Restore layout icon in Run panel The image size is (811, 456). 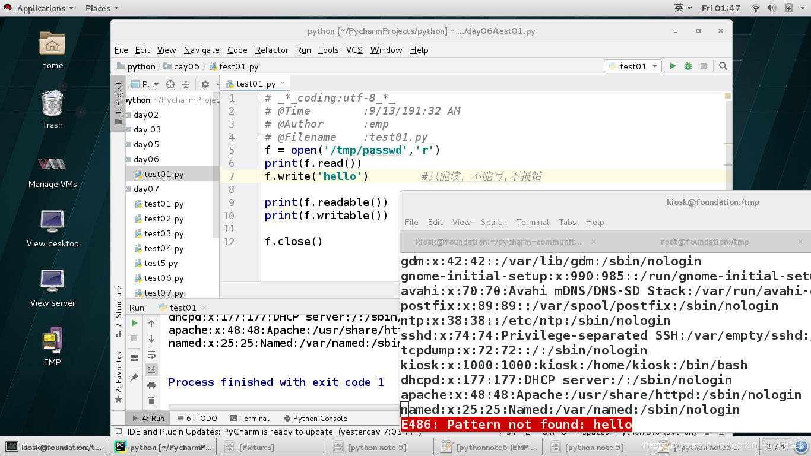[134, 358]
